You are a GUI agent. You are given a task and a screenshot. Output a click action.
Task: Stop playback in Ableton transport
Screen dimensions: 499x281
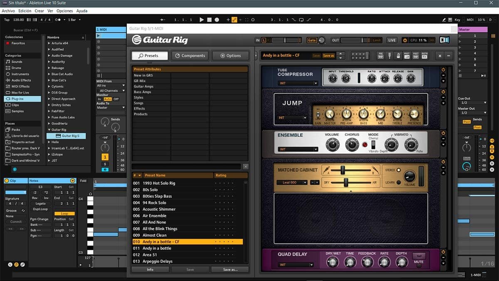pos(209,20)
